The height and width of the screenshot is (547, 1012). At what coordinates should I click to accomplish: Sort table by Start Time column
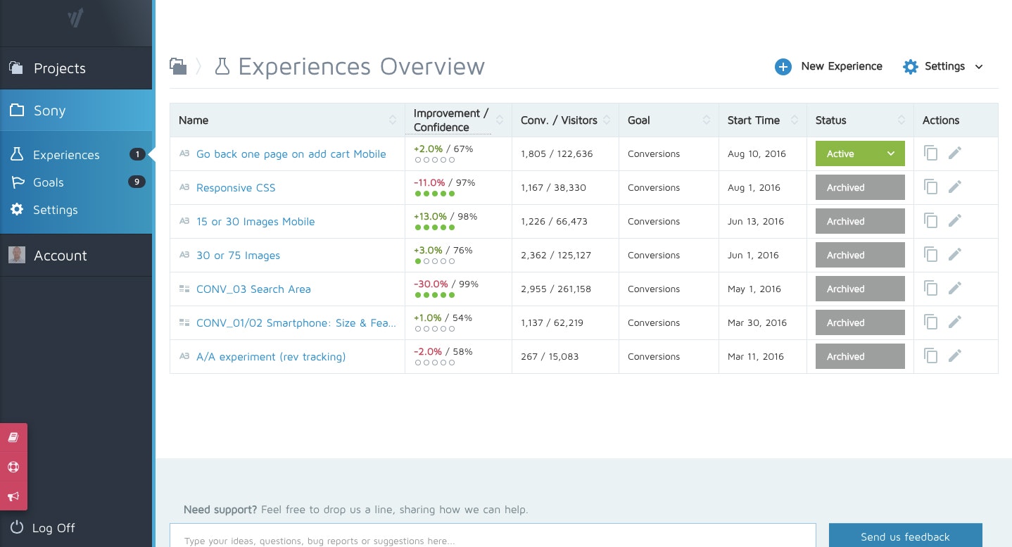click(794, 120)
